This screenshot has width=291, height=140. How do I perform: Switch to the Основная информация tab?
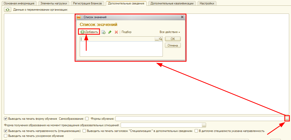tap(19, 3)
